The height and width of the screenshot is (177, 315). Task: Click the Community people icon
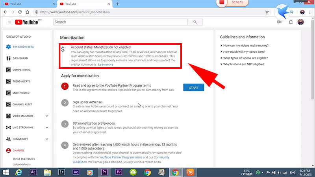tap(8, 139)
